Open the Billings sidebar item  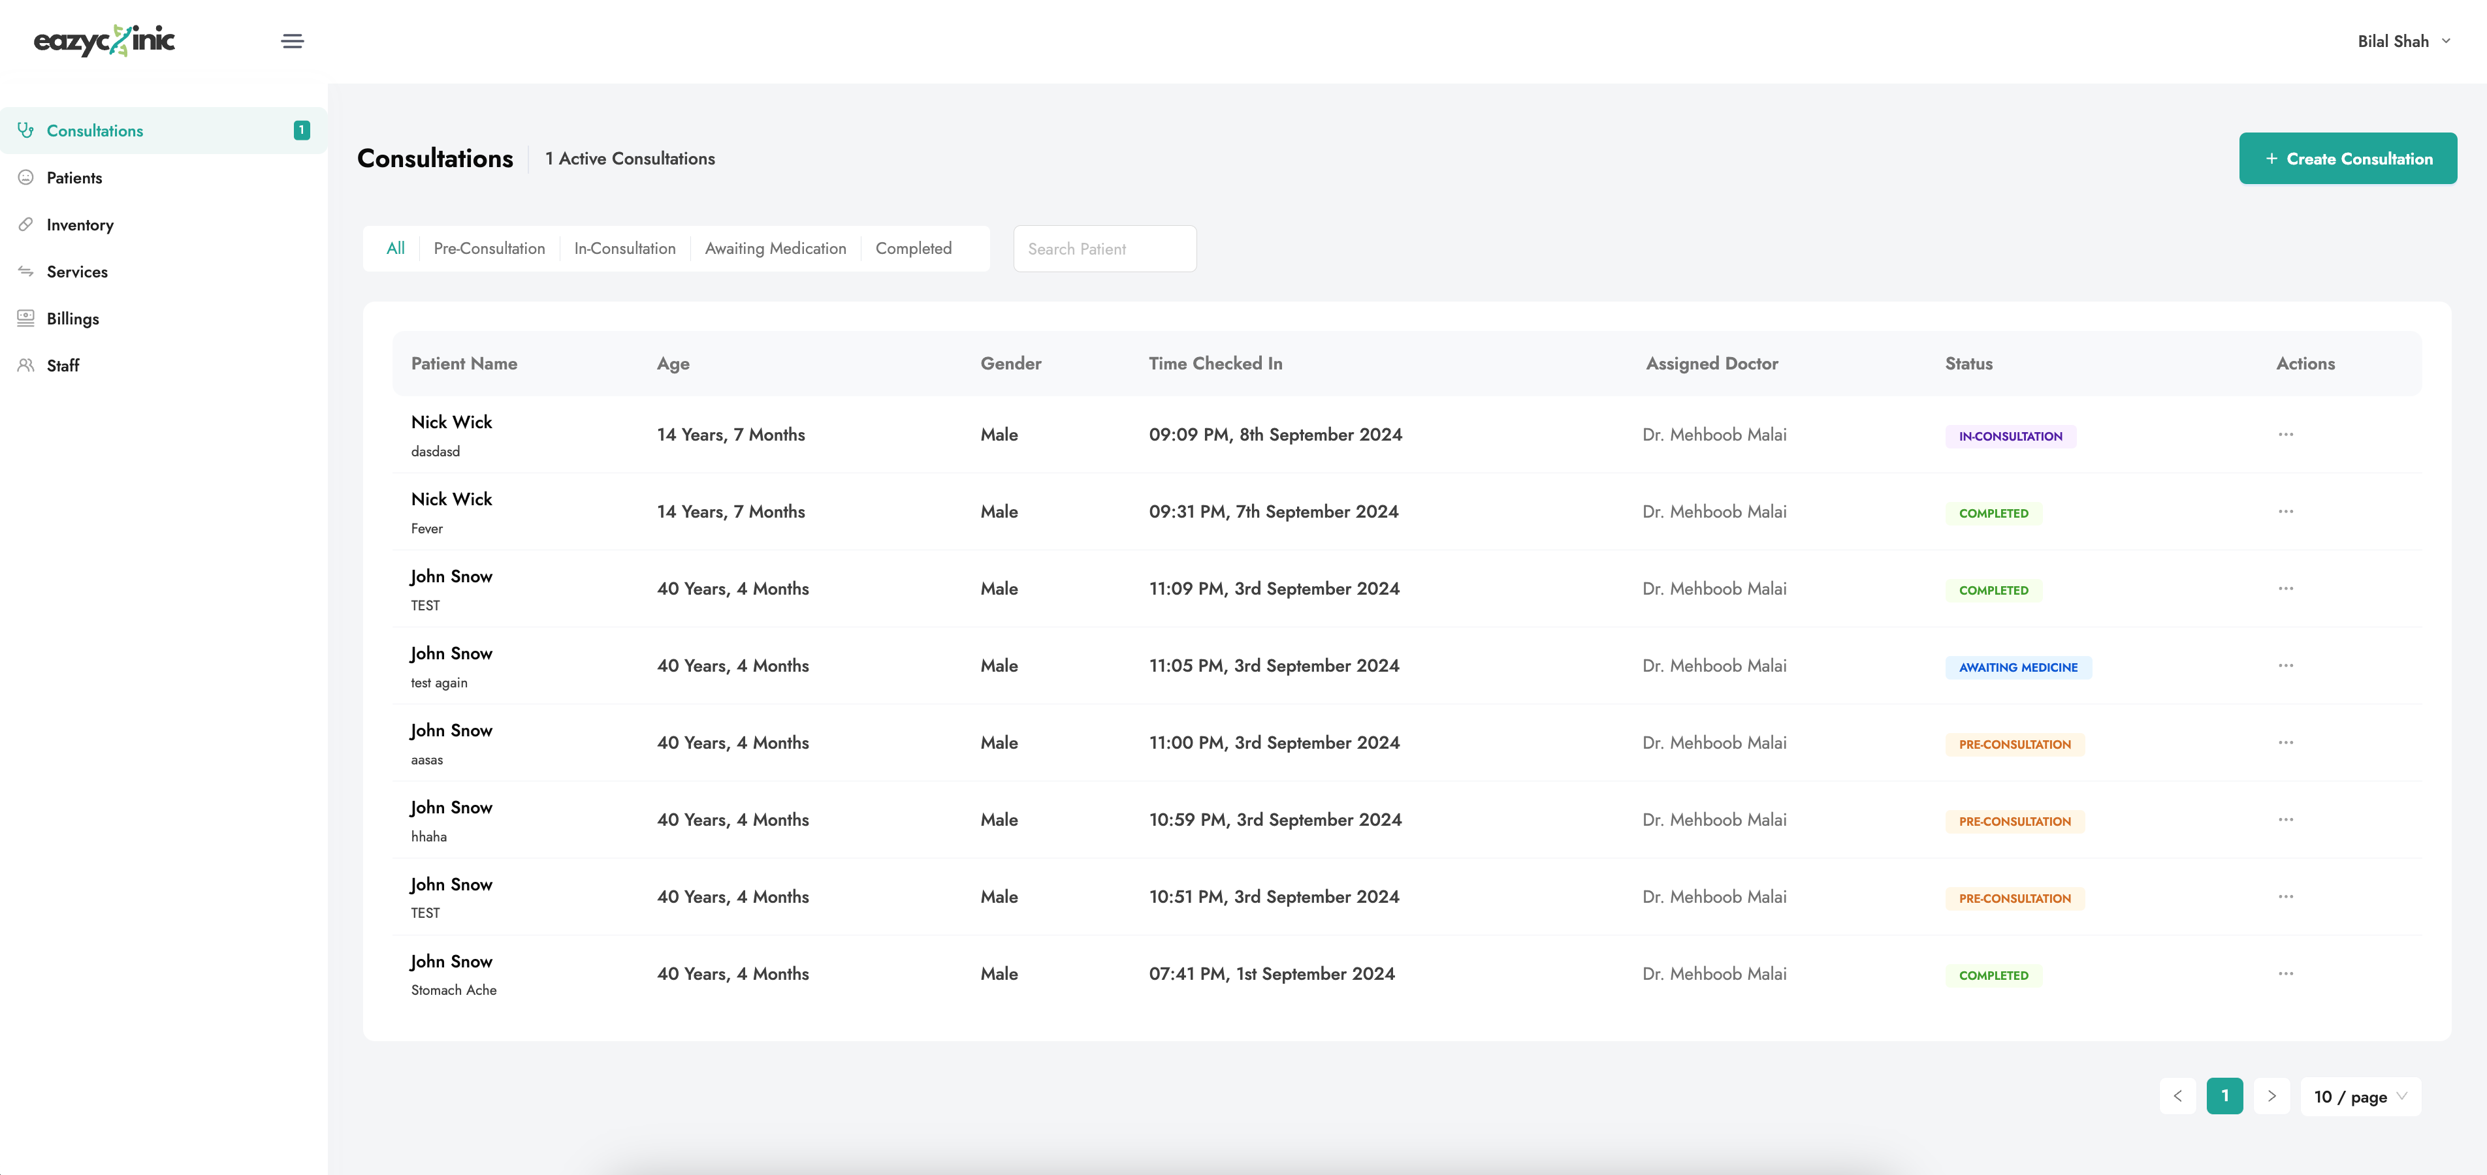pyautogui.click(x=163, y=319)
